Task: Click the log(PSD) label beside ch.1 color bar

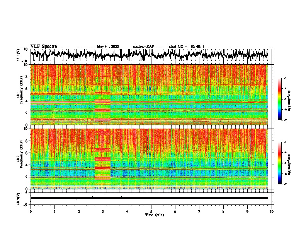Action: pyautogui.click(x=289, y=101)
